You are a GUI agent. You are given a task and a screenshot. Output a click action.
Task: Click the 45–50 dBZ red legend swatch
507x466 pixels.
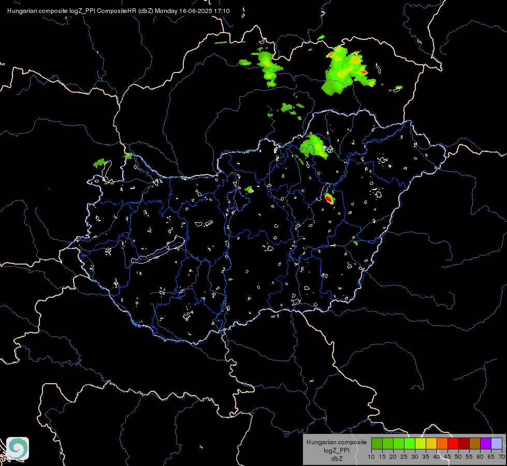point(453,443)
